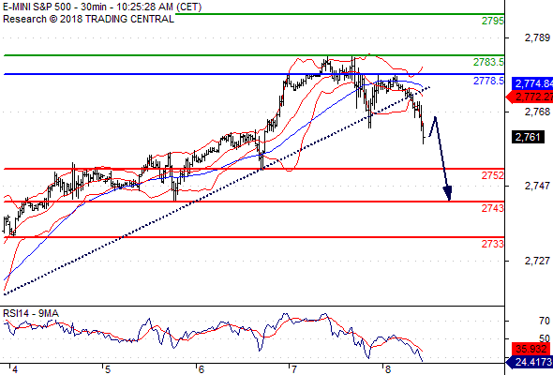
Task: Click the blue 24.4173 RSI value tag
Action: (x=530, y=362)
